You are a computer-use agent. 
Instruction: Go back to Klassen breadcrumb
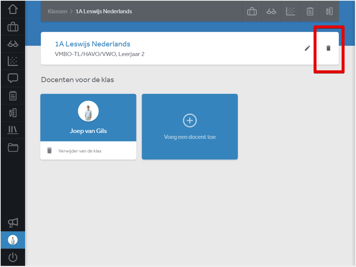pos(58,11)
